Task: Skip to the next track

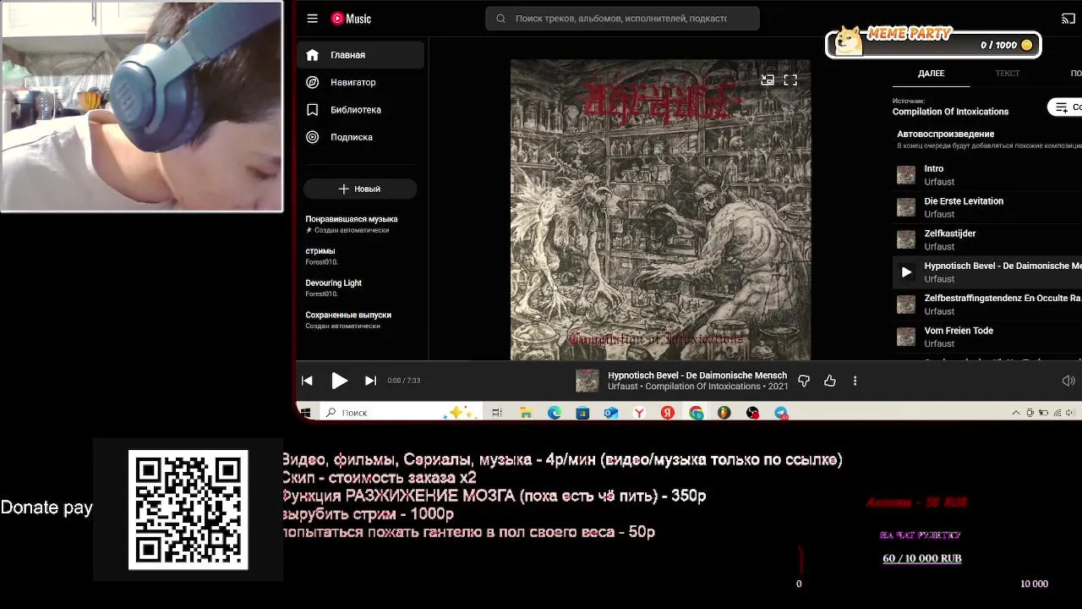Action: click(370, 381)
